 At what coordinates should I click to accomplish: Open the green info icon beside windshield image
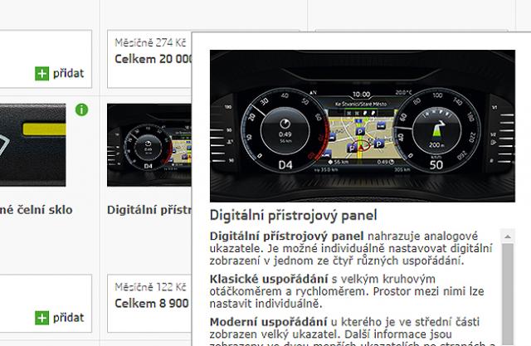click(81, 110)
